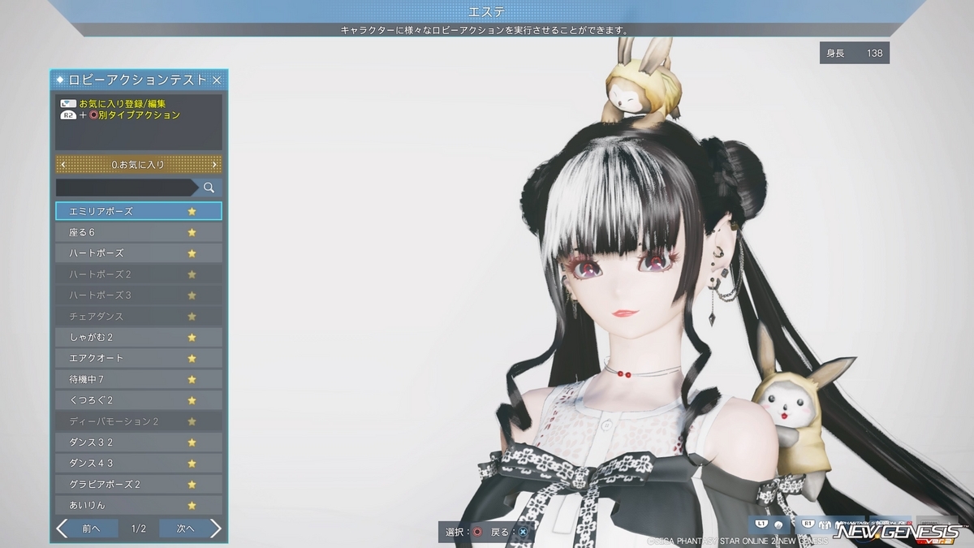This screenshot has width=974, height=548.
Task: Click the diamond icon beside panel title
Action: point(60,80)
